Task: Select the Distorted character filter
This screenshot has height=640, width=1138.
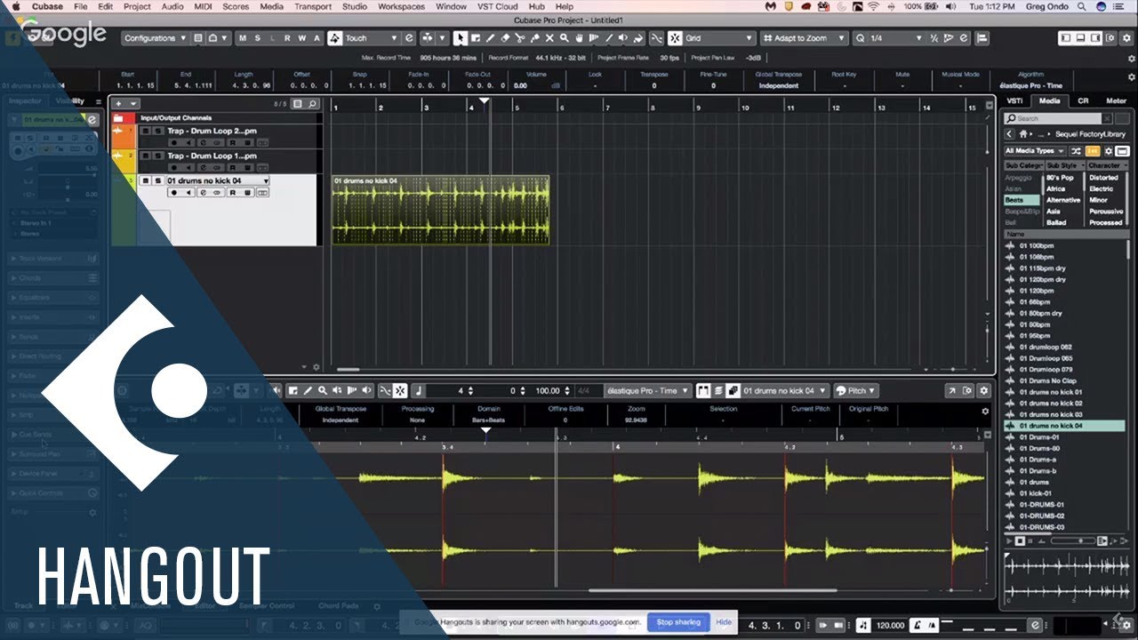Action: (1104, 178)
